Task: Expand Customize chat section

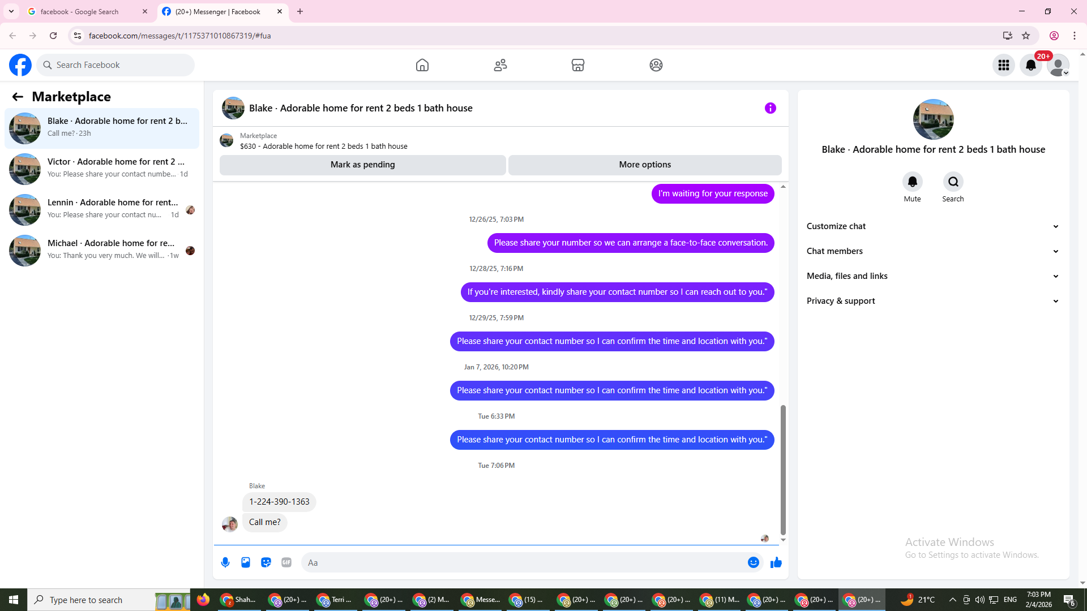Action: coord(932,226)
